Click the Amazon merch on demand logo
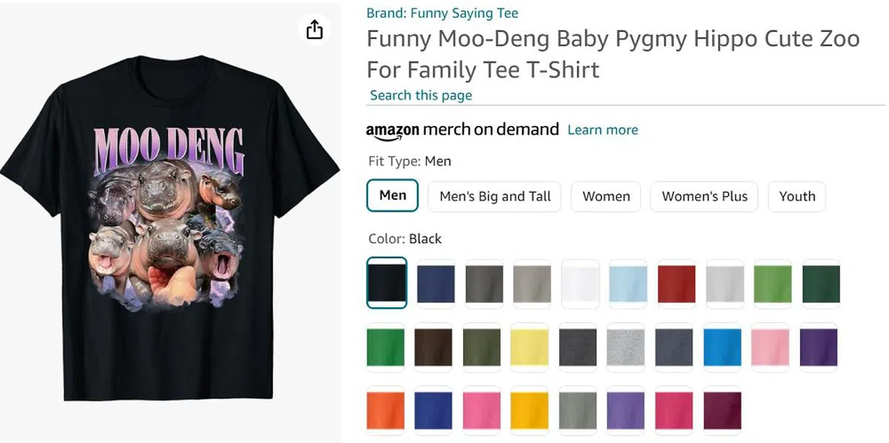 [462, 130]
